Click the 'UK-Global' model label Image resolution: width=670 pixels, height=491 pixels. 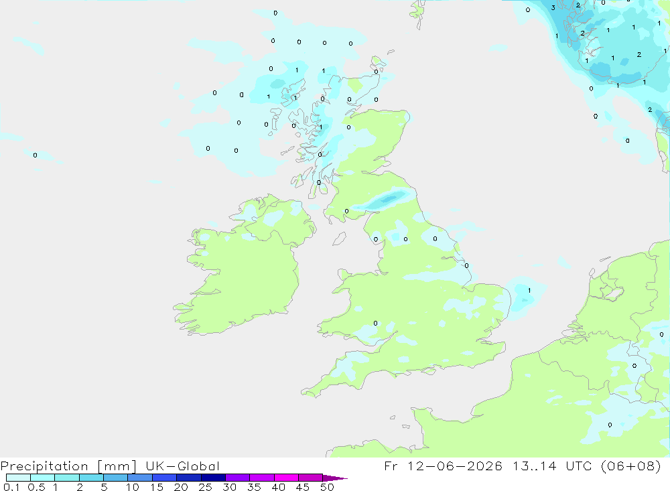click(x=182, y=466)
